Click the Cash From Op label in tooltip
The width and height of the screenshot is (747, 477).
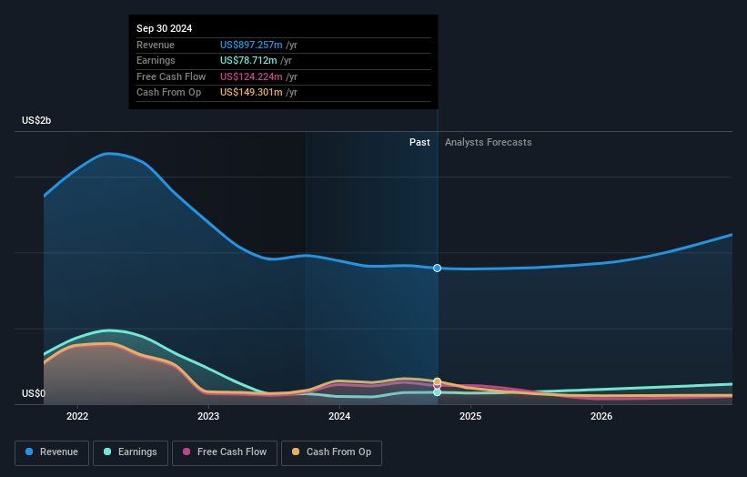point(168,93)
